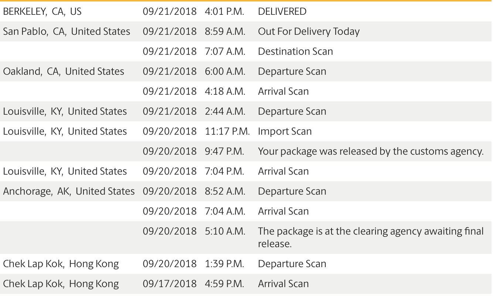Viewport: 493px width, 296px height.
Task: Click the released by customs agency message
Action: 371,151
